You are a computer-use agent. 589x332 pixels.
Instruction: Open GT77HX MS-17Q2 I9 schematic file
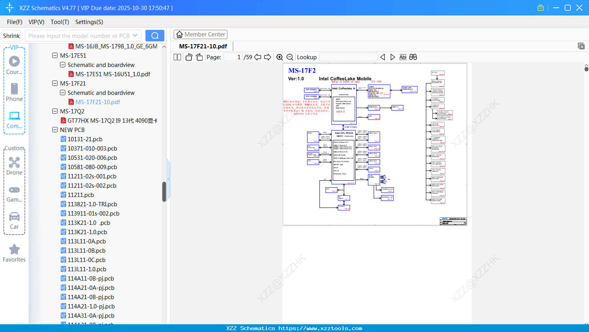point(113,120)
